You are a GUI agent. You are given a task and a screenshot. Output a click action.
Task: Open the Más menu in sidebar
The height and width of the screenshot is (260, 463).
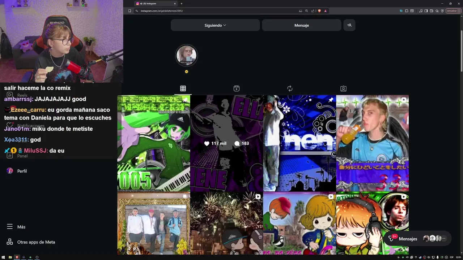(x=16, y=227)
